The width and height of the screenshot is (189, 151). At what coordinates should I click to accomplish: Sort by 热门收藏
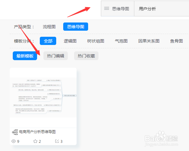[x=86, y=56]
